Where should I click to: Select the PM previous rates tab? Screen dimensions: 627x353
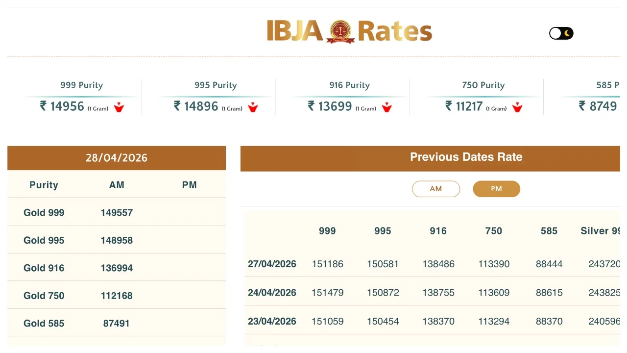496,189
